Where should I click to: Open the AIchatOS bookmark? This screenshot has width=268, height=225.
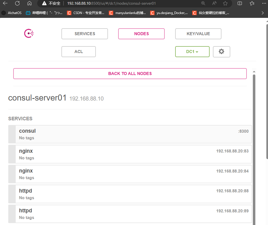(x=12, y=13)
